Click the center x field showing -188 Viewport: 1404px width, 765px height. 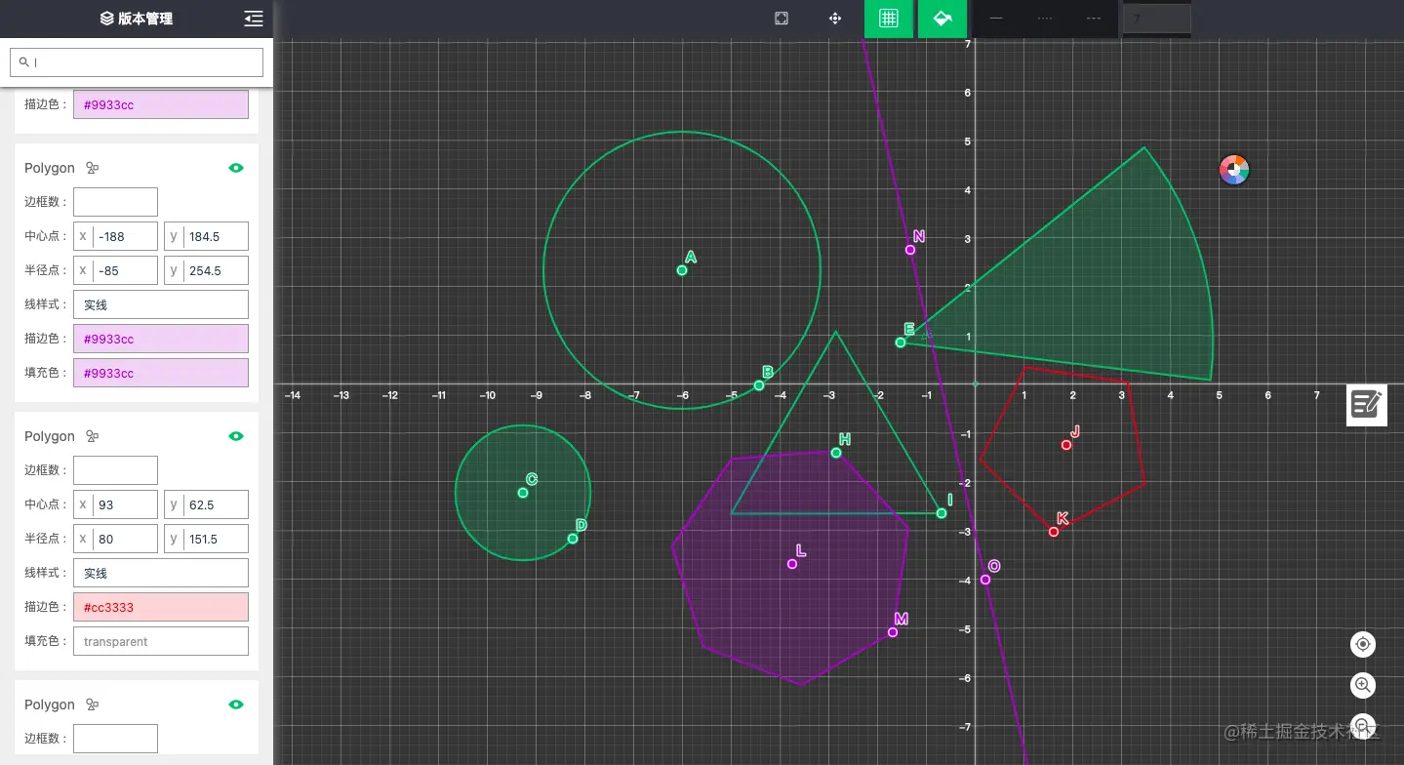(115, 236)
